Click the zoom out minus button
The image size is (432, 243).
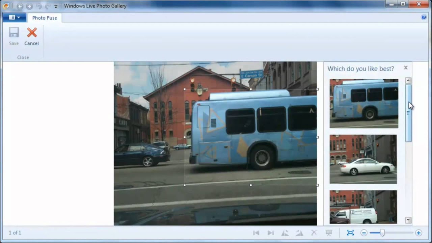coord(364,233)
